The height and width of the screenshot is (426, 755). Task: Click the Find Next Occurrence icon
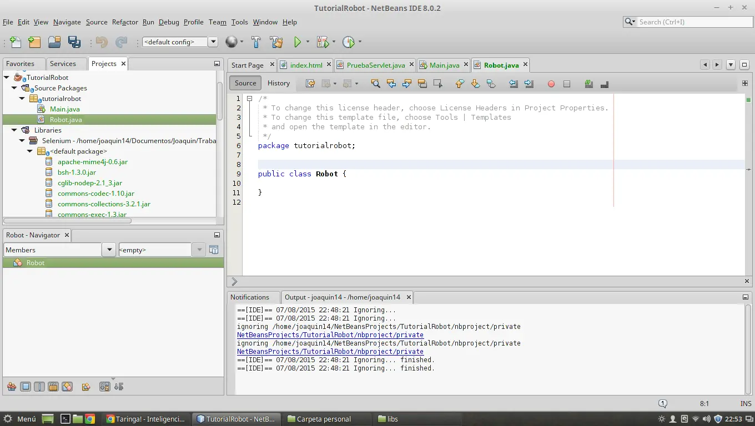click(407, 84)
